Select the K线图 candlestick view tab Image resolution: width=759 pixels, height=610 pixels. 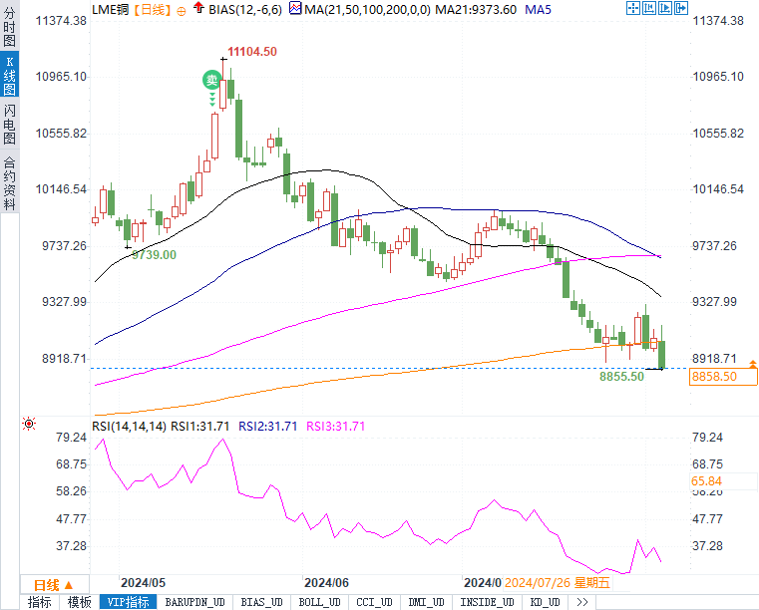pos(9,76)
